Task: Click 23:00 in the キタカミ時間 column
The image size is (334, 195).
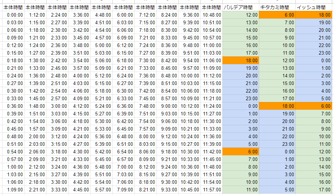Action: pyautogui.click(x=277, y=144)
